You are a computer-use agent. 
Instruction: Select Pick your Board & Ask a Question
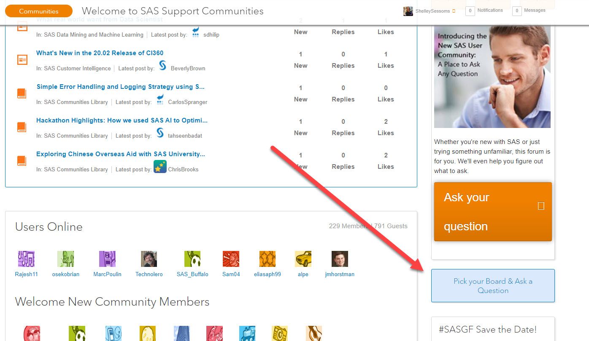click(492, 285)
